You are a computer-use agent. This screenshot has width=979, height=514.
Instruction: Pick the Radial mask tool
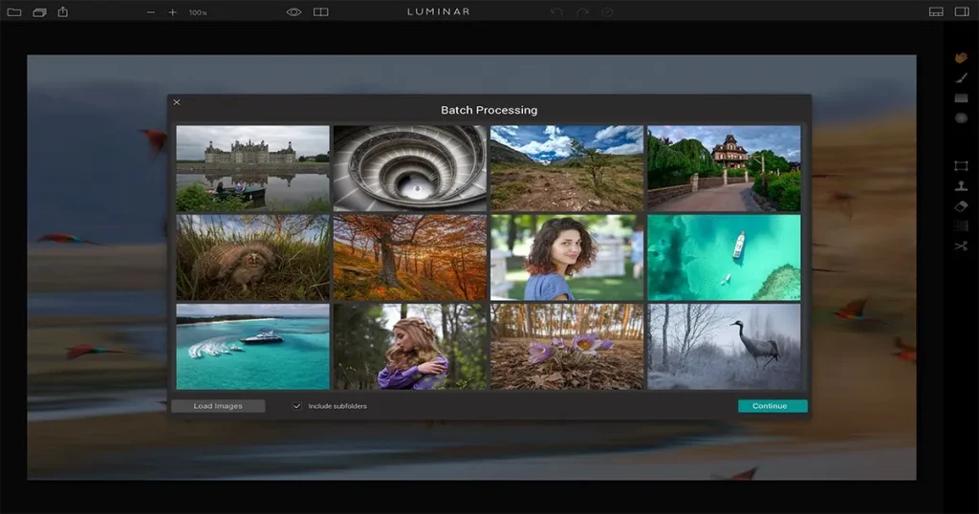[x=961, y=118]
